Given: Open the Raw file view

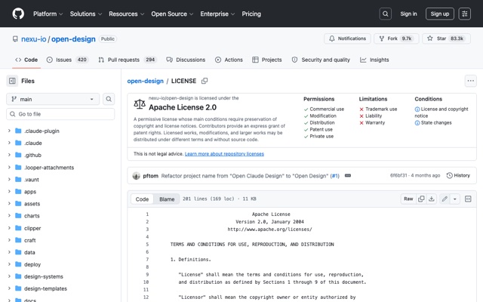Looking at the screenshot, I should (x=408, y=199).
